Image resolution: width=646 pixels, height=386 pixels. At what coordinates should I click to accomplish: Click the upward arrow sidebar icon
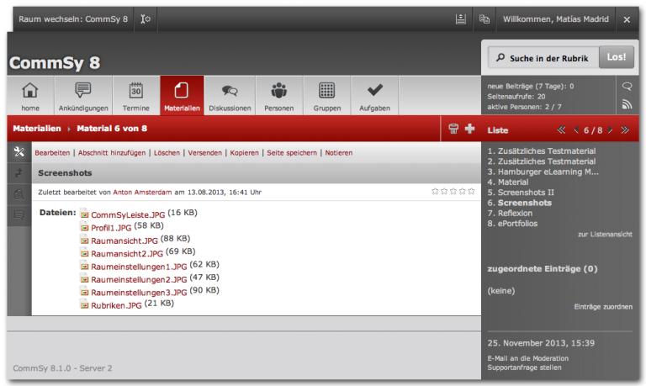pos(19,173)
